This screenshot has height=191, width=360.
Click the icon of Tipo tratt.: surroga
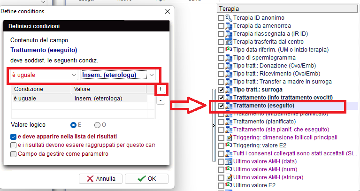(229, 90)
